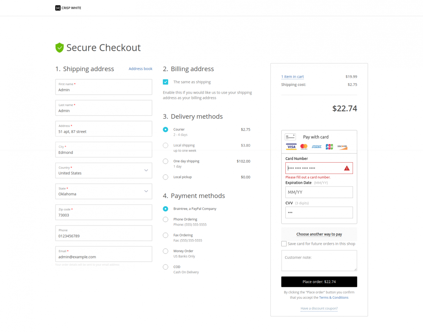Click the Discover card icon

(x=342, y=147)
